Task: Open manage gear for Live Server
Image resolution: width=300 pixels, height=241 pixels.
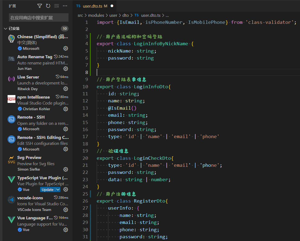Action: [x=66, y=89]
